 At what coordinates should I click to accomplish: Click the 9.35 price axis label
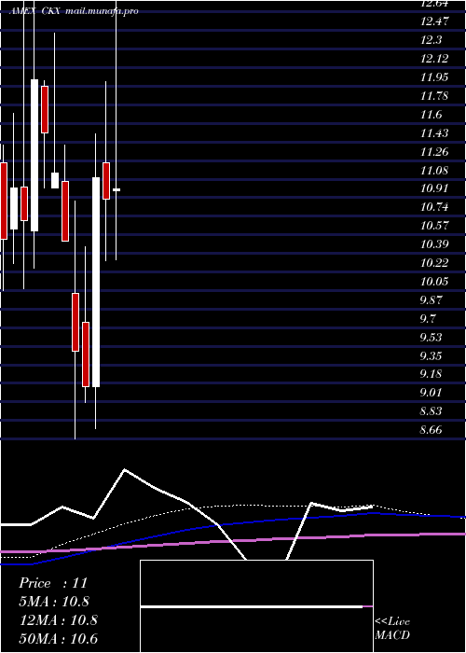(431, 356)
